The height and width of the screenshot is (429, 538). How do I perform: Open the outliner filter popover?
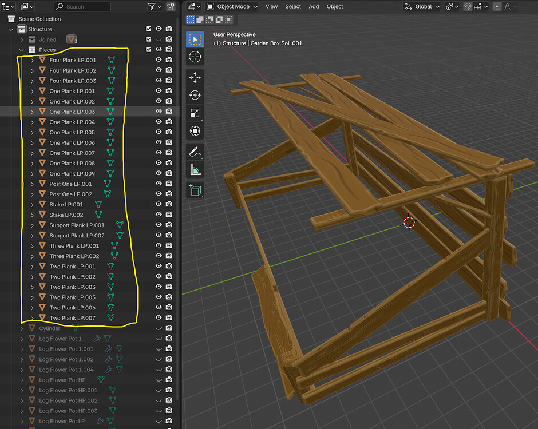[x=155, y=6]
